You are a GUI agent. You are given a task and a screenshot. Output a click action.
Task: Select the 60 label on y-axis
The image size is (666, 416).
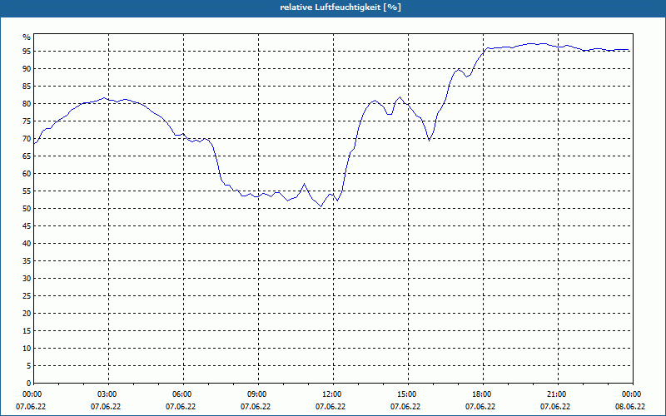[x=27, y=173]
